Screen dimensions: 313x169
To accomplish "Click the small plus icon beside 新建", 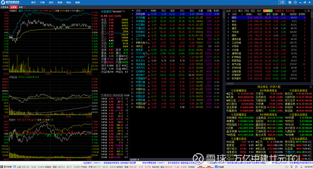I will (25, 7).
